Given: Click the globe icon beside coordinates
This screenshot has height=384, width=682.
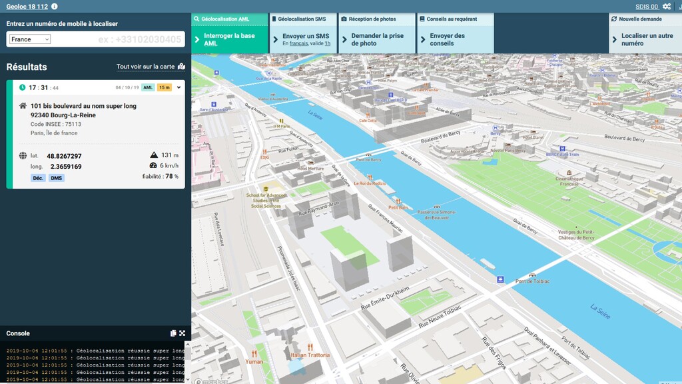Looking at the screenshot, I should click(23, 156).
